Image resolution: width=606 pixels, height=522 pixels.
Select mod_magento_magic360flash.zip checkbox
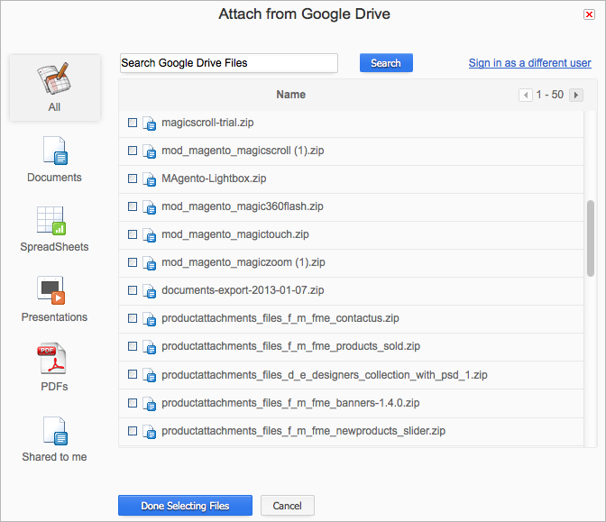133,206
